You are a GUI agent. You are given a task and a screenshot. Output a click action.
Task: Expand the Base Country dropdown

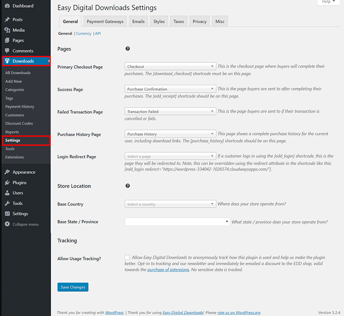tap(170, 204)
